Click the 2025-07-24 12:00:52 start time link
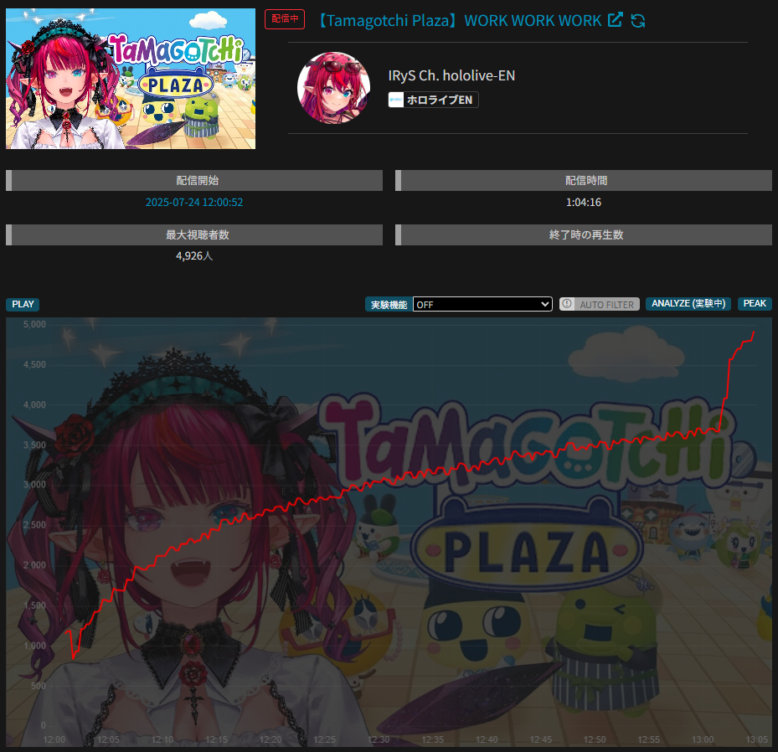 tap(194, 203)
